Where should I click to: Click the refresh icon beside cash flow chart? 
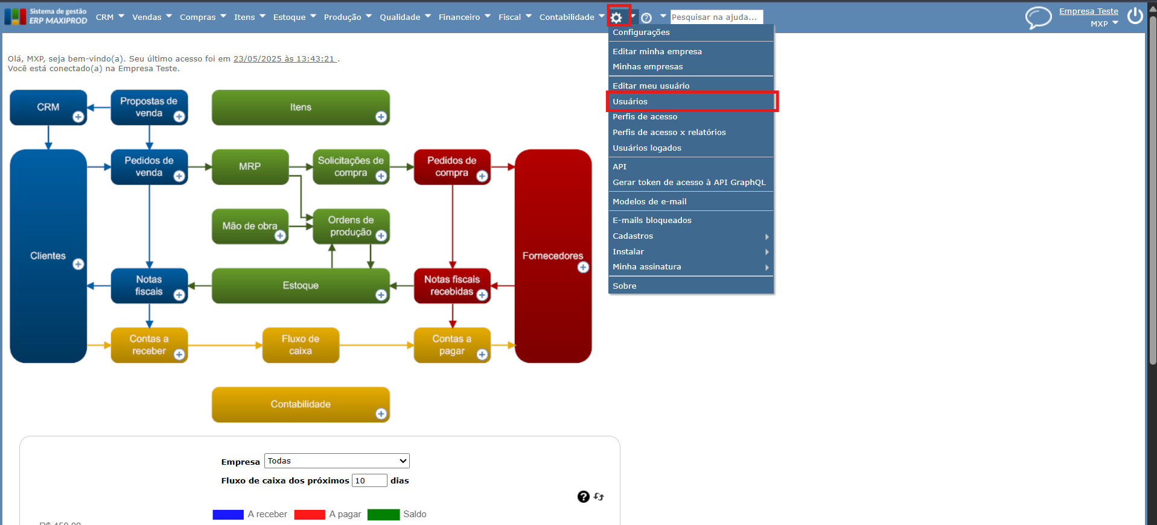click(599, 497)
